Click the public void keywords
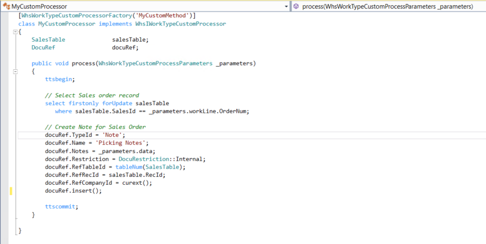This screenshot has width=486, height=244. pos(50,63)
